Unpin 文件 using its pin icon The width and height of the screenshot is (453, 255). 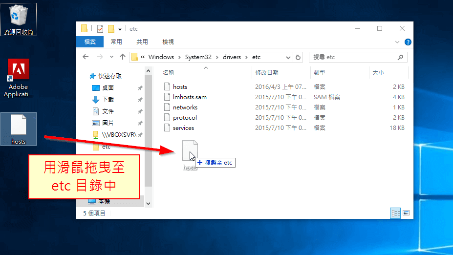point(140,111)
